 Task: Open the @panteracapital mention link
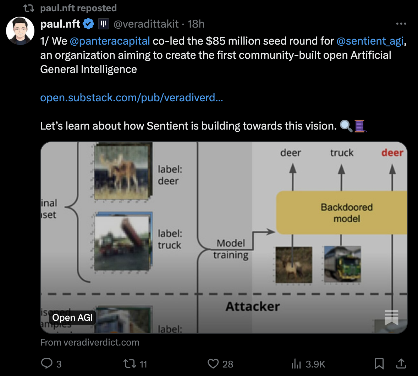click(x=110, y=41)
